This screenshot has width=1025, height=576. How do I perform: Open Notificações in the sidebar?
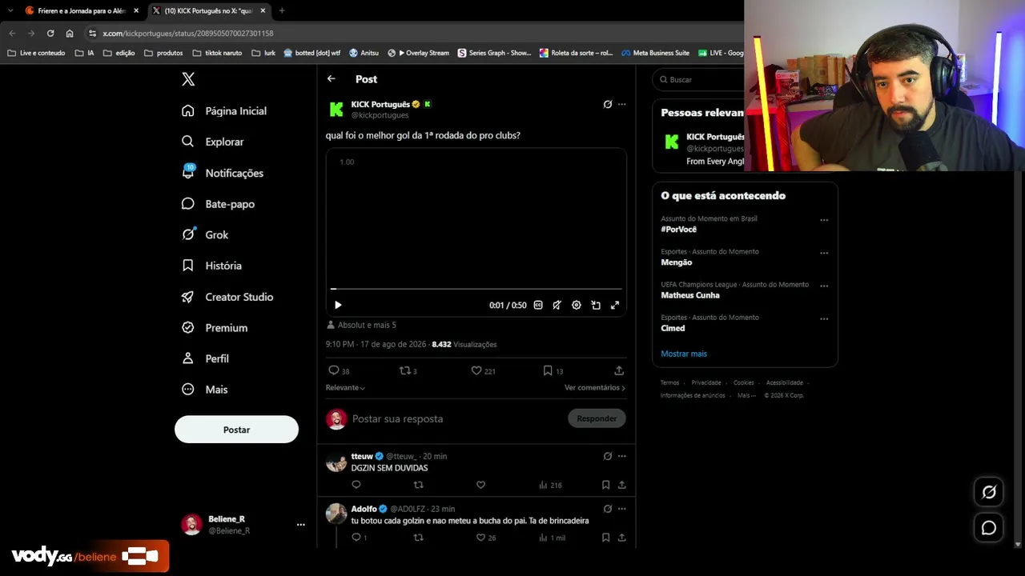click(223, 173)
